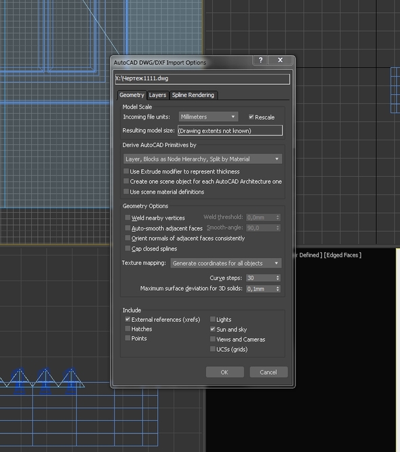Screen dimensions: 400x452
Task: Switch to the Layers tab
Action: click(157, 95)
